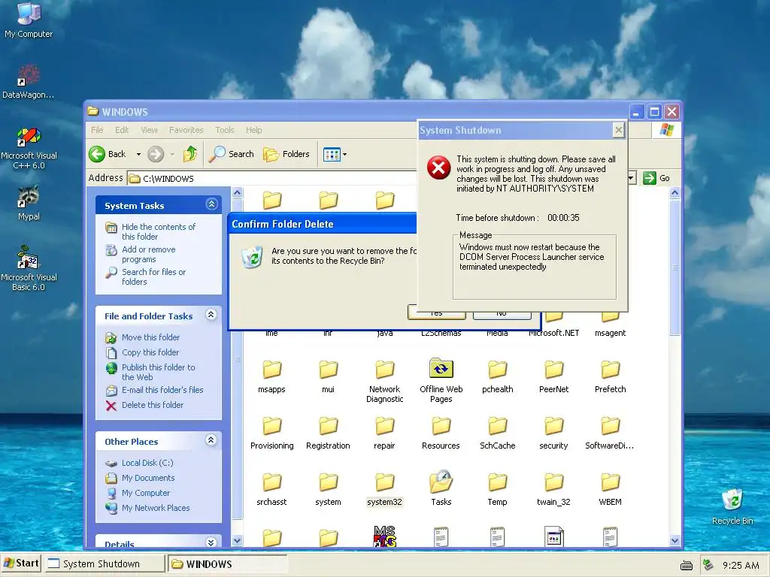The height and width of the screenshot is (577, 770).
Task: Select the Recycle Bin desktop icon
Action: point(732,507)
